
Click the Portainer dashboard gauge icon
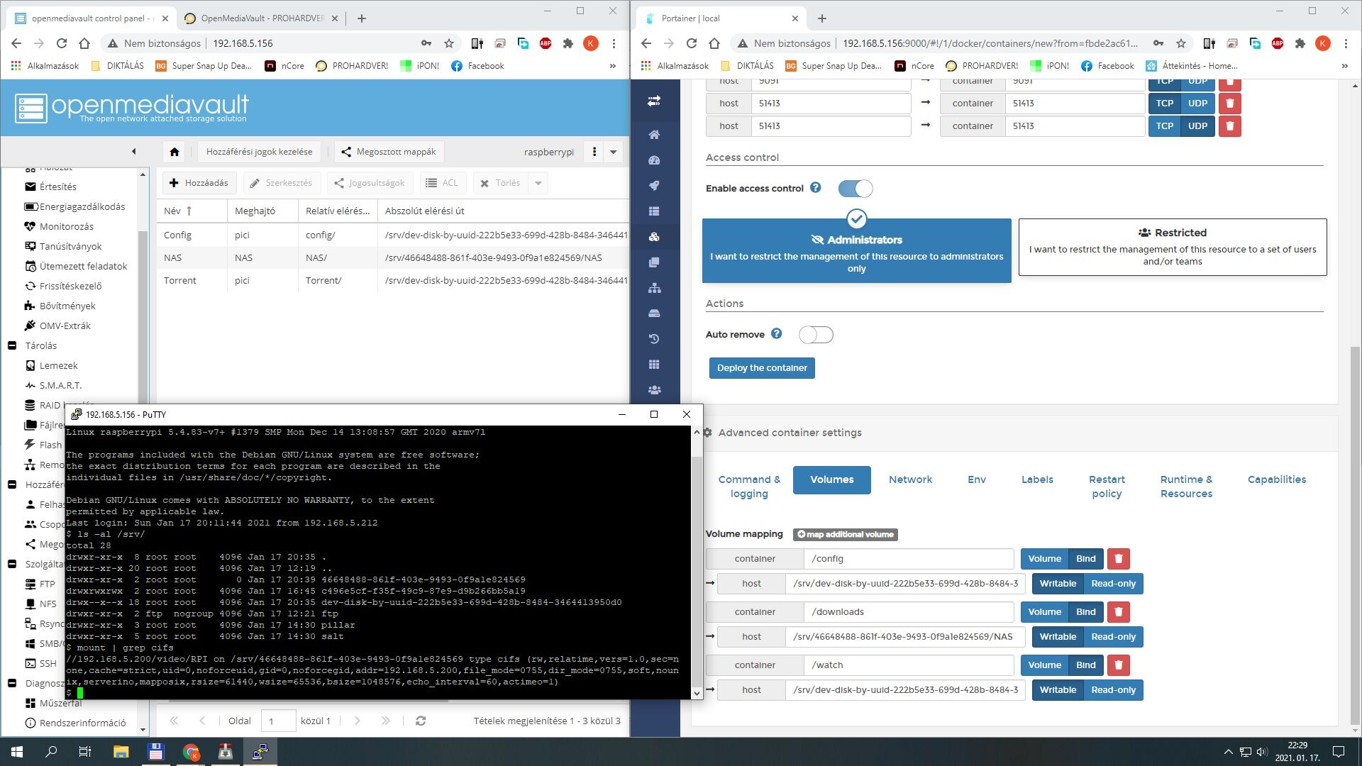(654, 160)
